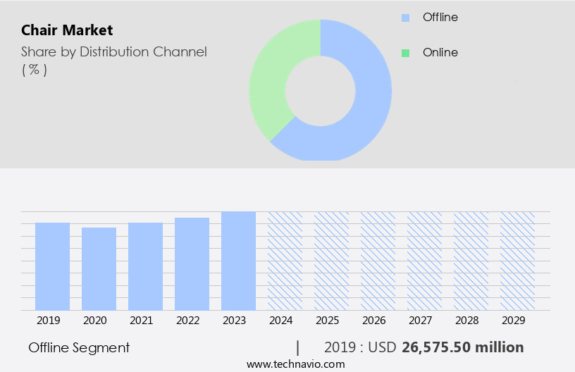The width and height of the screenshot is (575, 372).
Task: Select the tallest solid bar for 2023
Action: click(238, 261)
